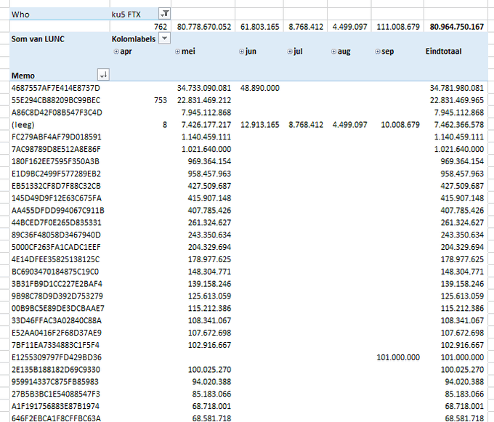
Task: Expand the apr month group
Action: point(116,52)
